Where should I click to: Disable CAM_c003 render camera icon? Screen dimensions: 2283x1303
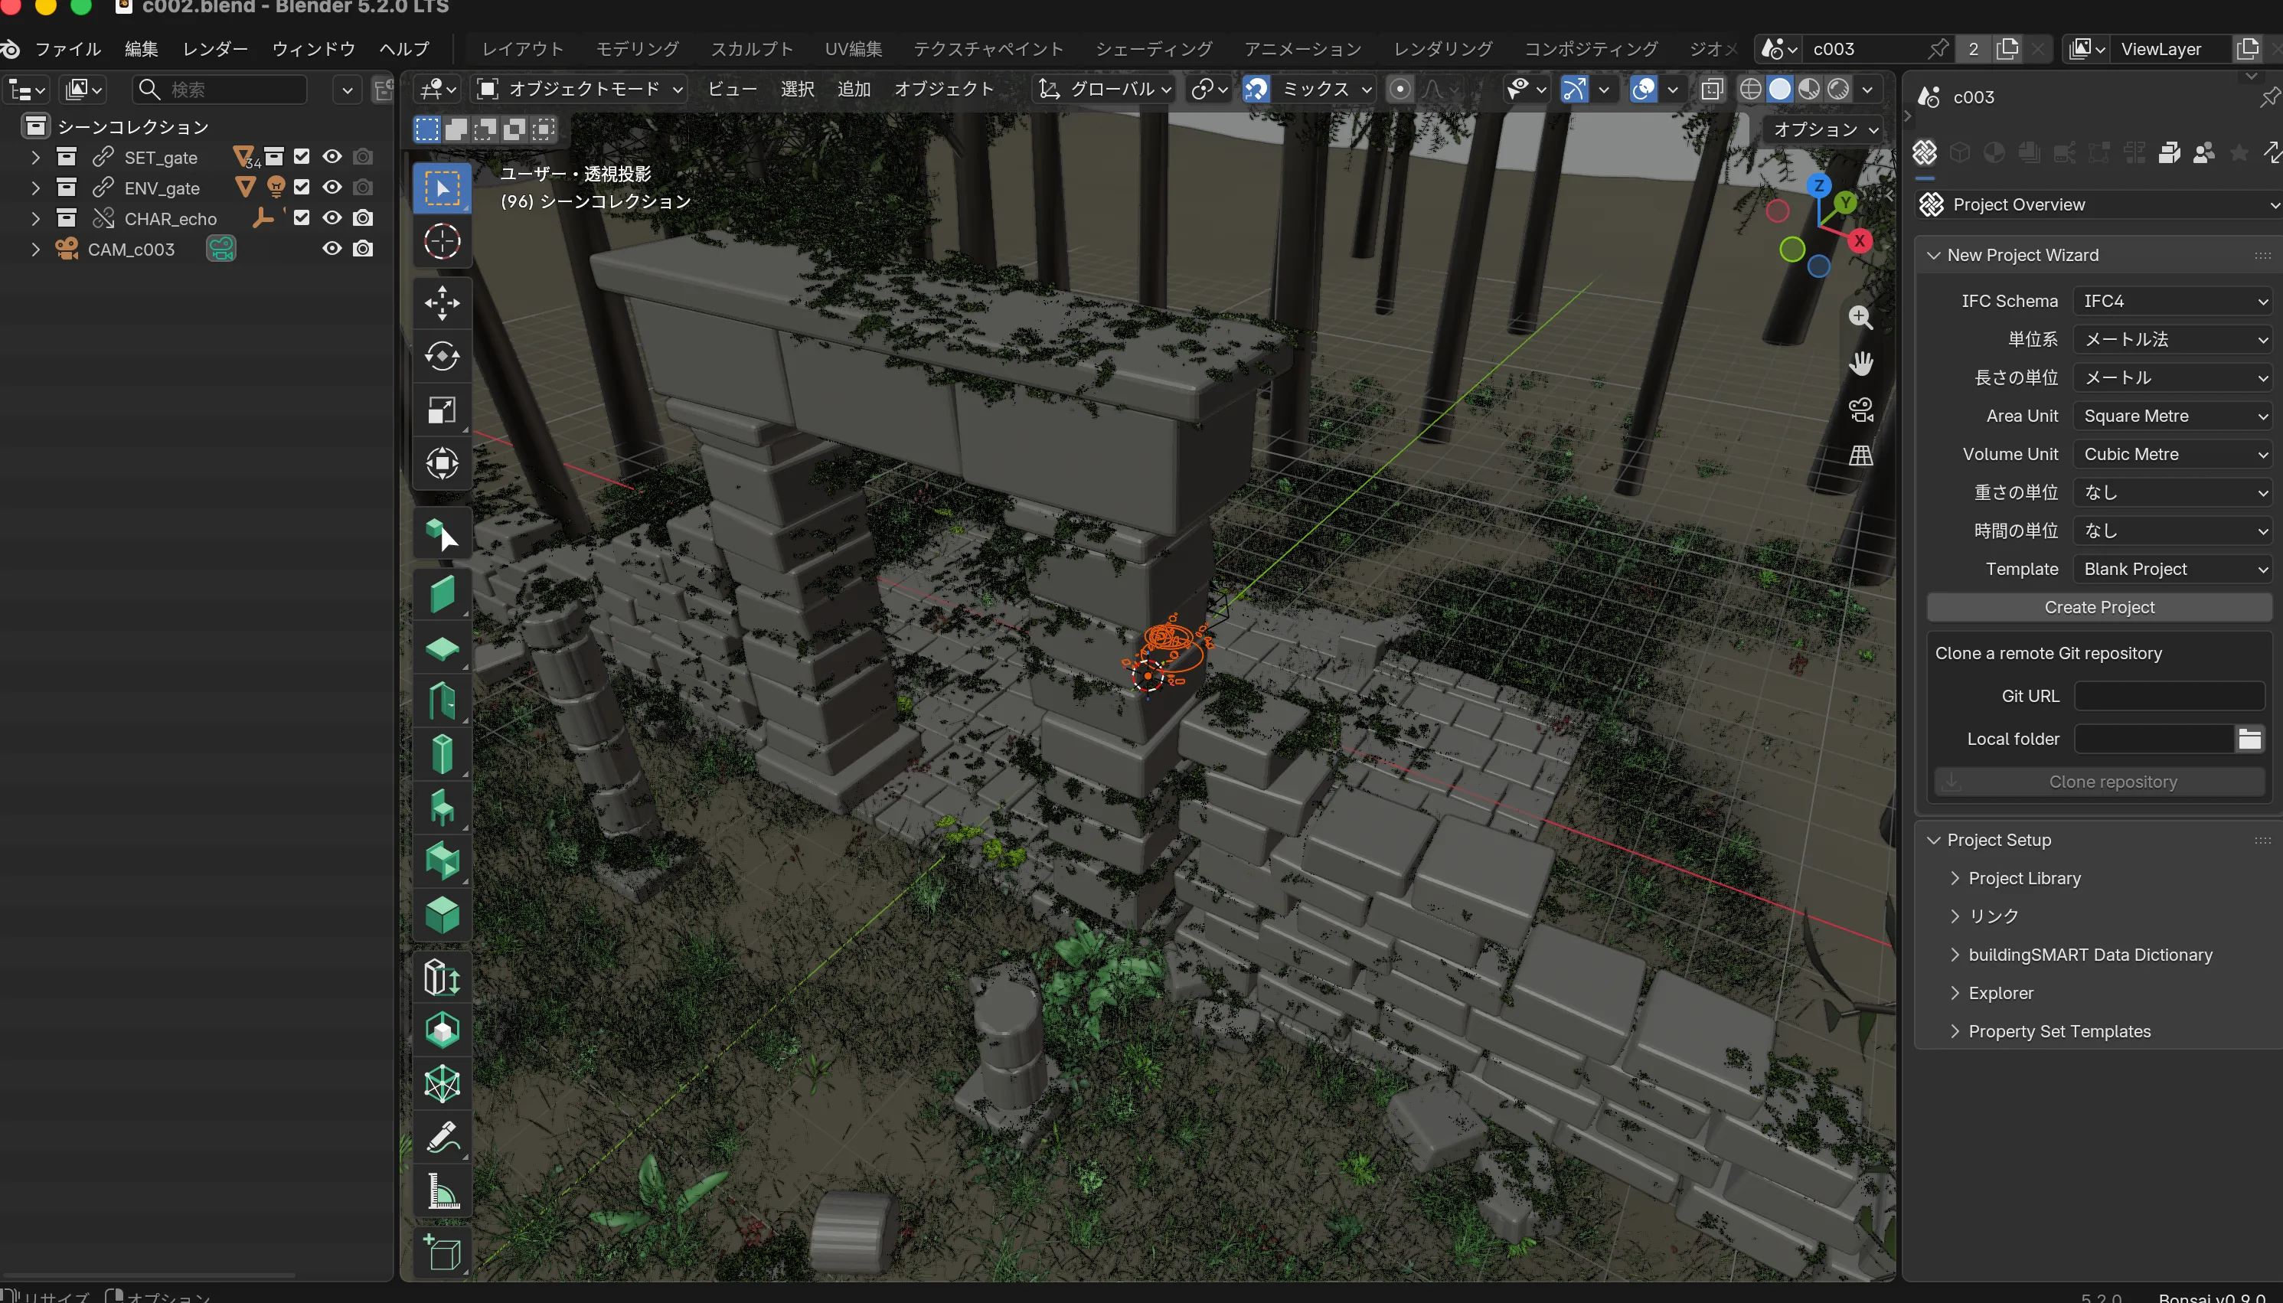[x=362, y=249]
